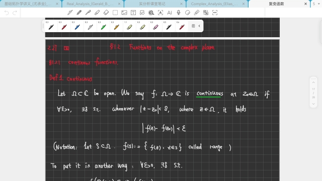Viewport: 322px width, 181px height.
Task: Select the tape roll tool
Action: (151, 13)
